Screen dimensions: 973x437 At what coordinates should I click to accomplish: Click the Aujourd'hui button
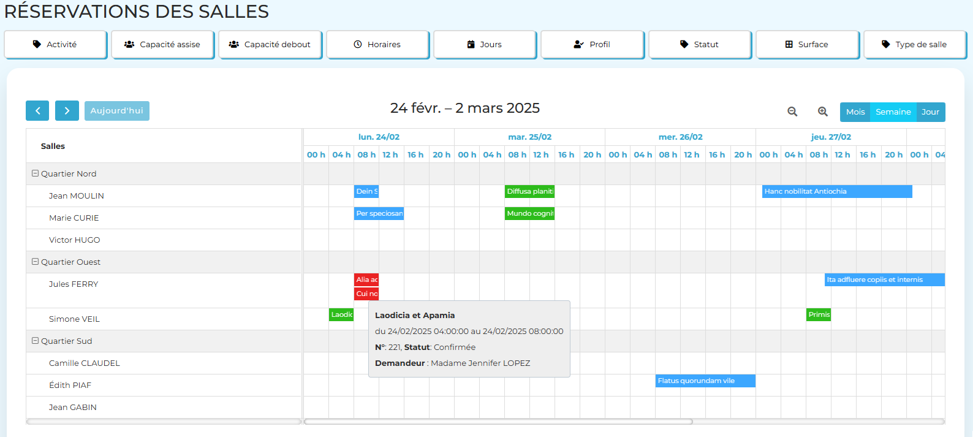coord(117,111)
